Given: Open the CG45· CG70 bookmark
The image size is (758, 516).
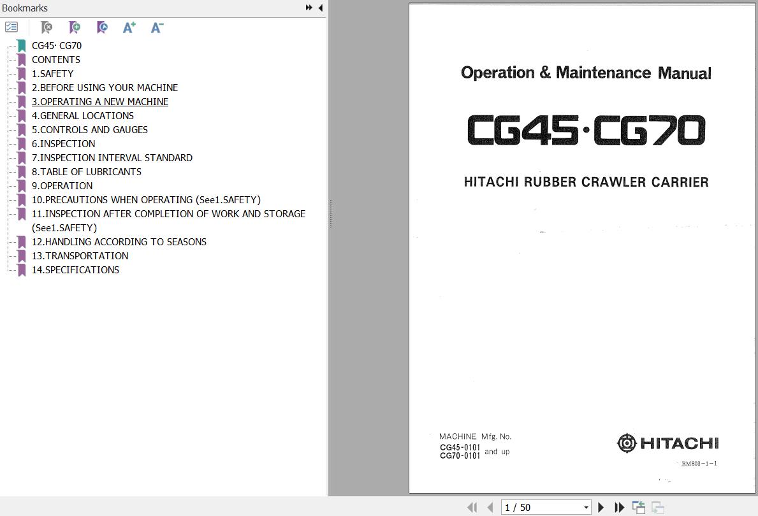Looking at the screenshot, I should click(57, 45).
